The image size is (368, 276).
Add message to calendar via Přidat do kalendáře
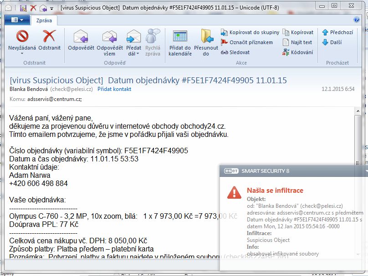click(180, 36)
